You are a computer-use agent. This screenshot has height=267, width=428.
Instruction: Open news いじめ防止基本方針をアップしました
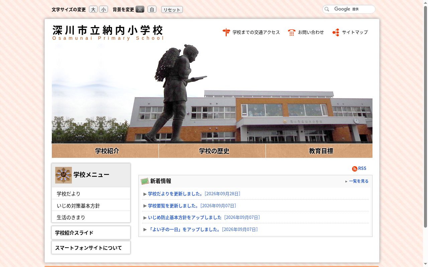click(185, 218)
